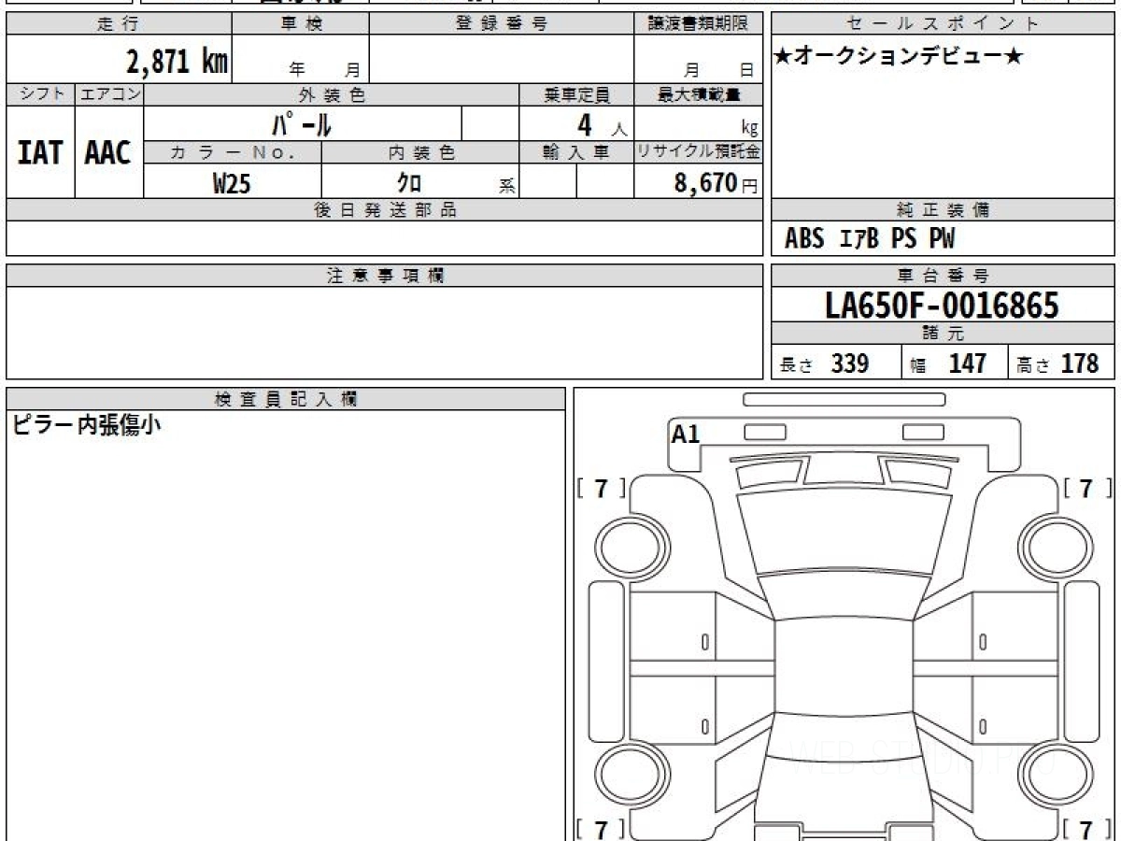Click the front-right wheel circle on diagram

(1054, 545)
